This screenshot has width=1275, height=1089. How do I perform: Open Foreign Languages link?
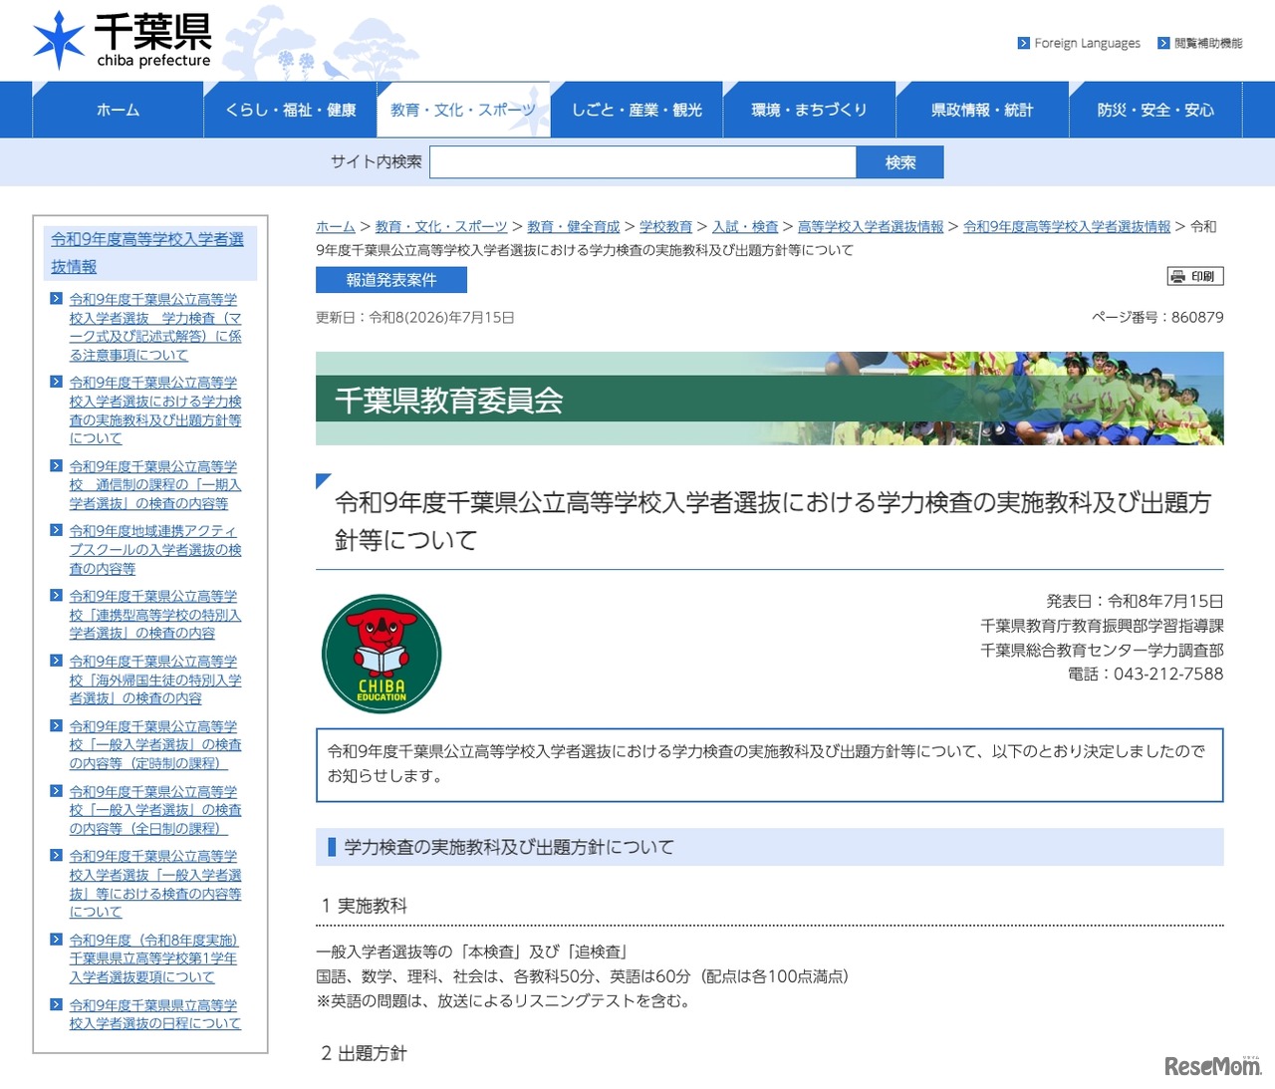(x=1087, y=43)
